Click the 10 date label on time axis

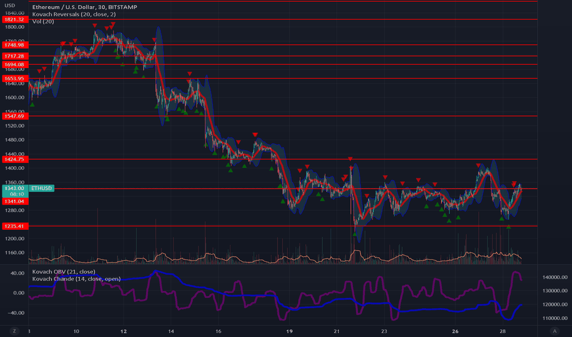[x=76, y=331]
